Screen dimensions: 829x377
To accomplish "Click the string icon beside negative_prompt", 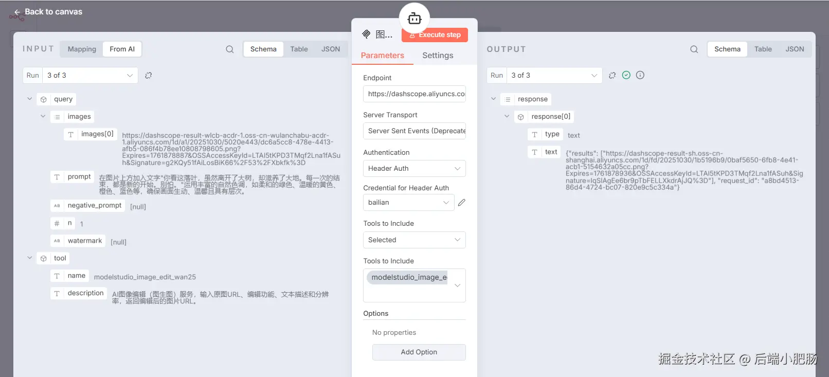I will (57, 206).
